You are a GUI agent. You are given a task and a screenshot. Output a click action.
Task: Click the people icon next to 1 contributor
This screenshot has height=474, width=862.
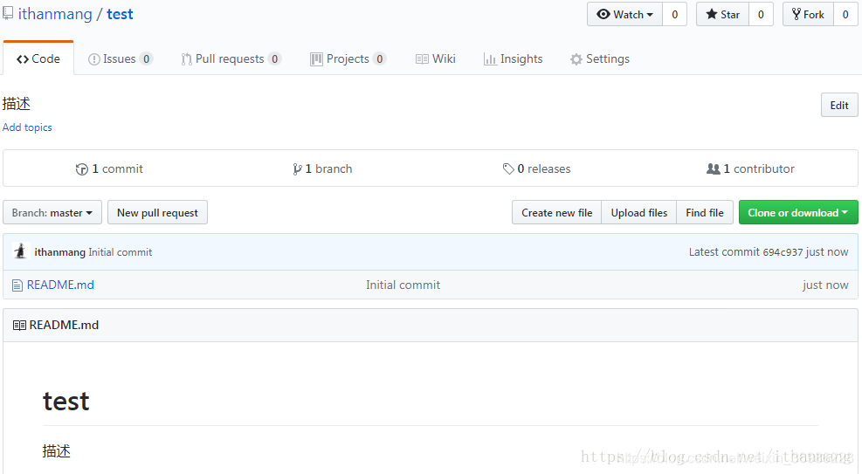click(x=713, y=169)
